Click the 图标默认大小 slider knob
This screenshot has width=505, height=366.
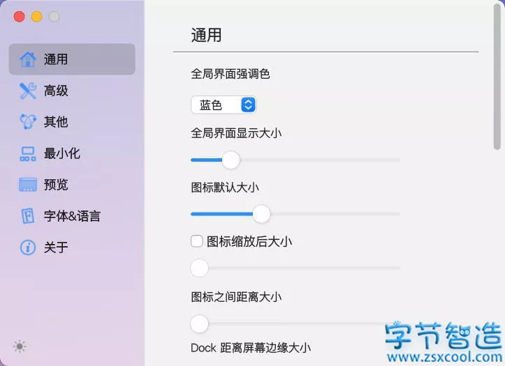(261, 214)
